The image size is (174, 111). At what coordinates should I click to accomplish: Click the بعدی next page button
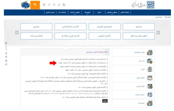(105, 101)
